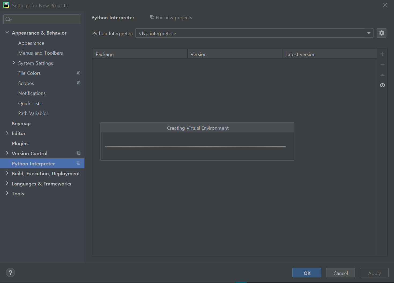This screenshot has height=283, width=394.
Task: Click project-level icon beside File Colors
Action: click(x=79, y=73)
